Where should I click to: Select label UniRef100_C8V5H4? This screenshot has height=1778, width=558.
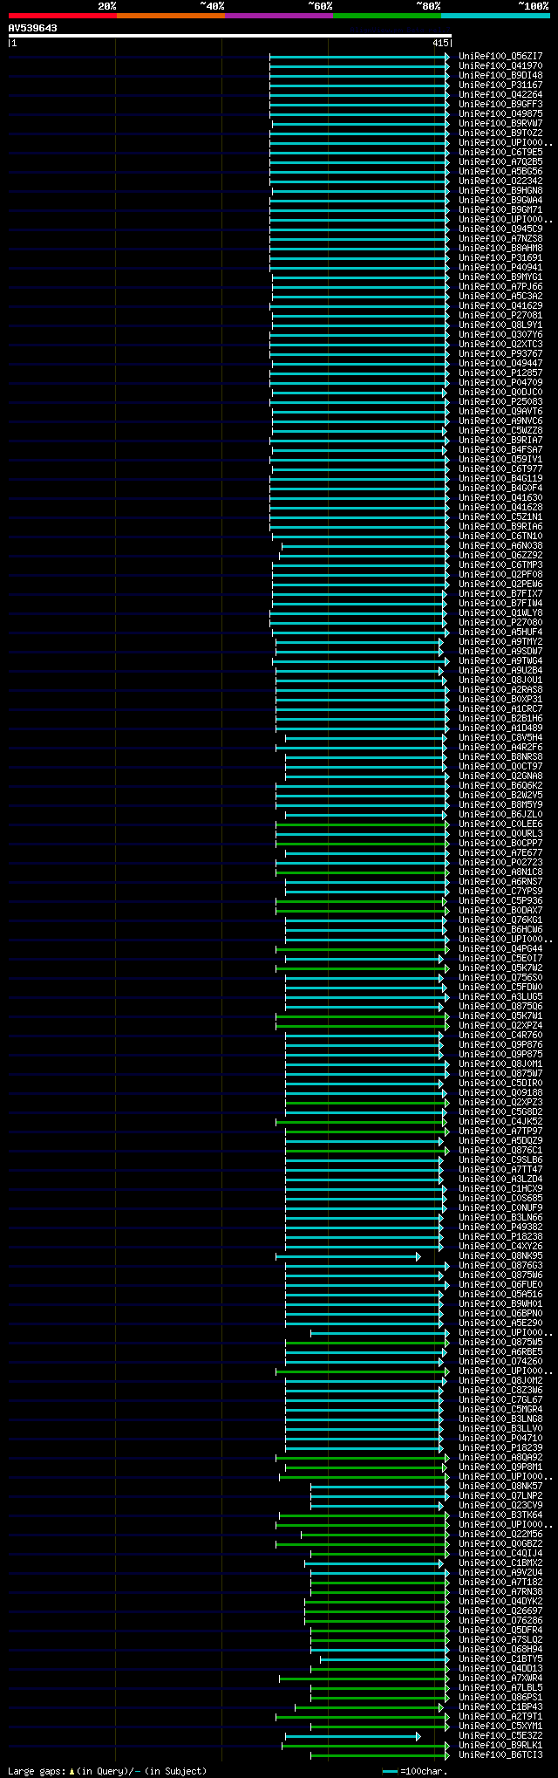click(x=500, y=737)
